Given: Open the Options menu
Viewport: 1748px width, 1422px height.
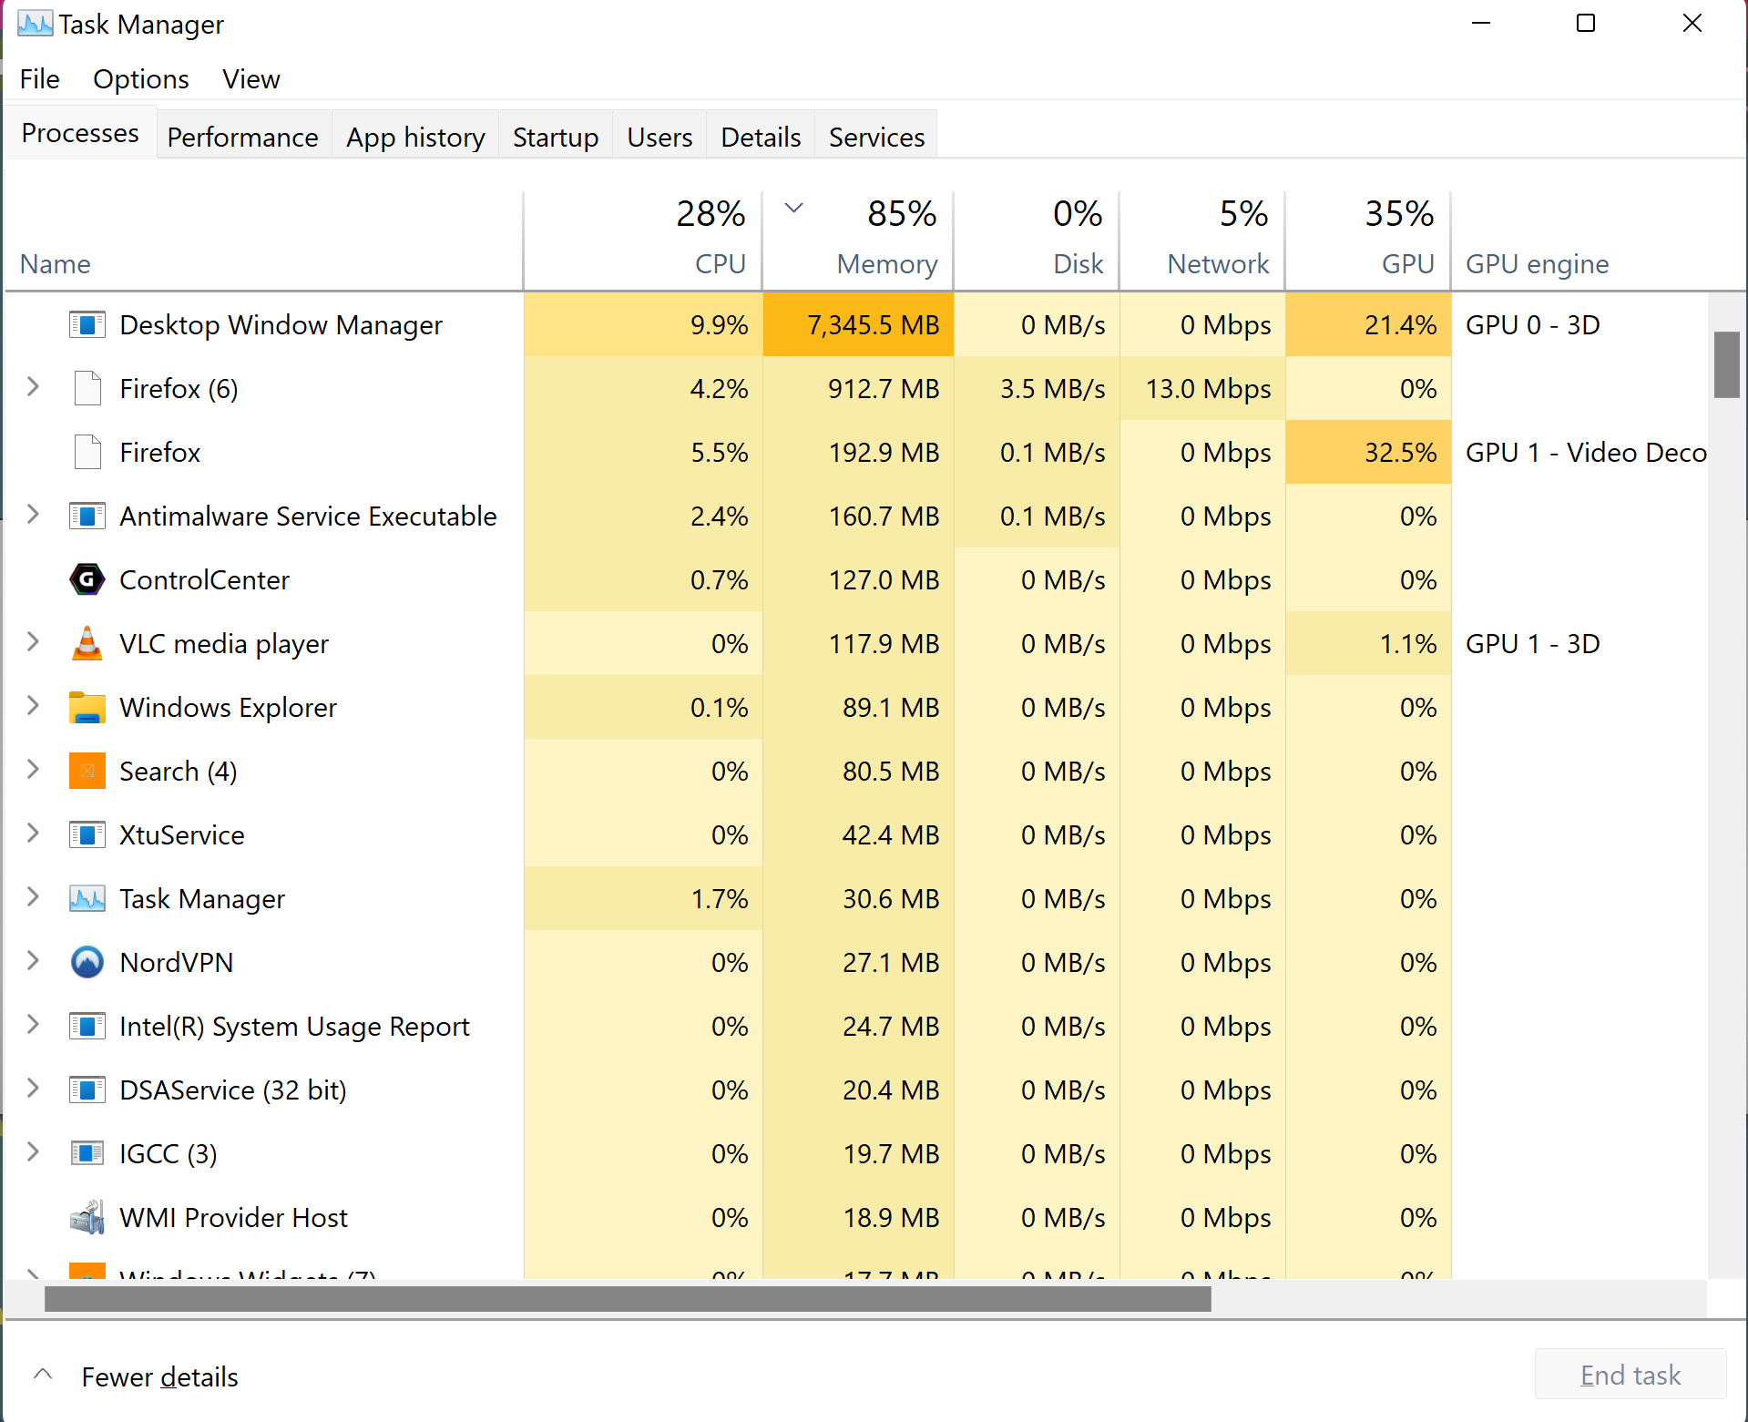Looking at the screenshot, I should pos(140,79).
